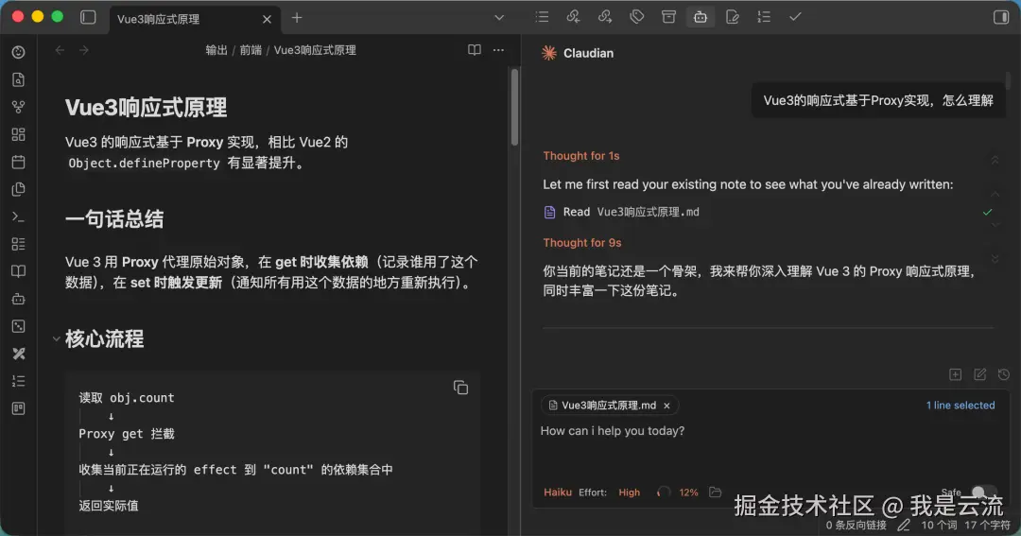Open the tab list dropdown chevron
Viewport: 1021px width, 536px height.
pos(499,18)
